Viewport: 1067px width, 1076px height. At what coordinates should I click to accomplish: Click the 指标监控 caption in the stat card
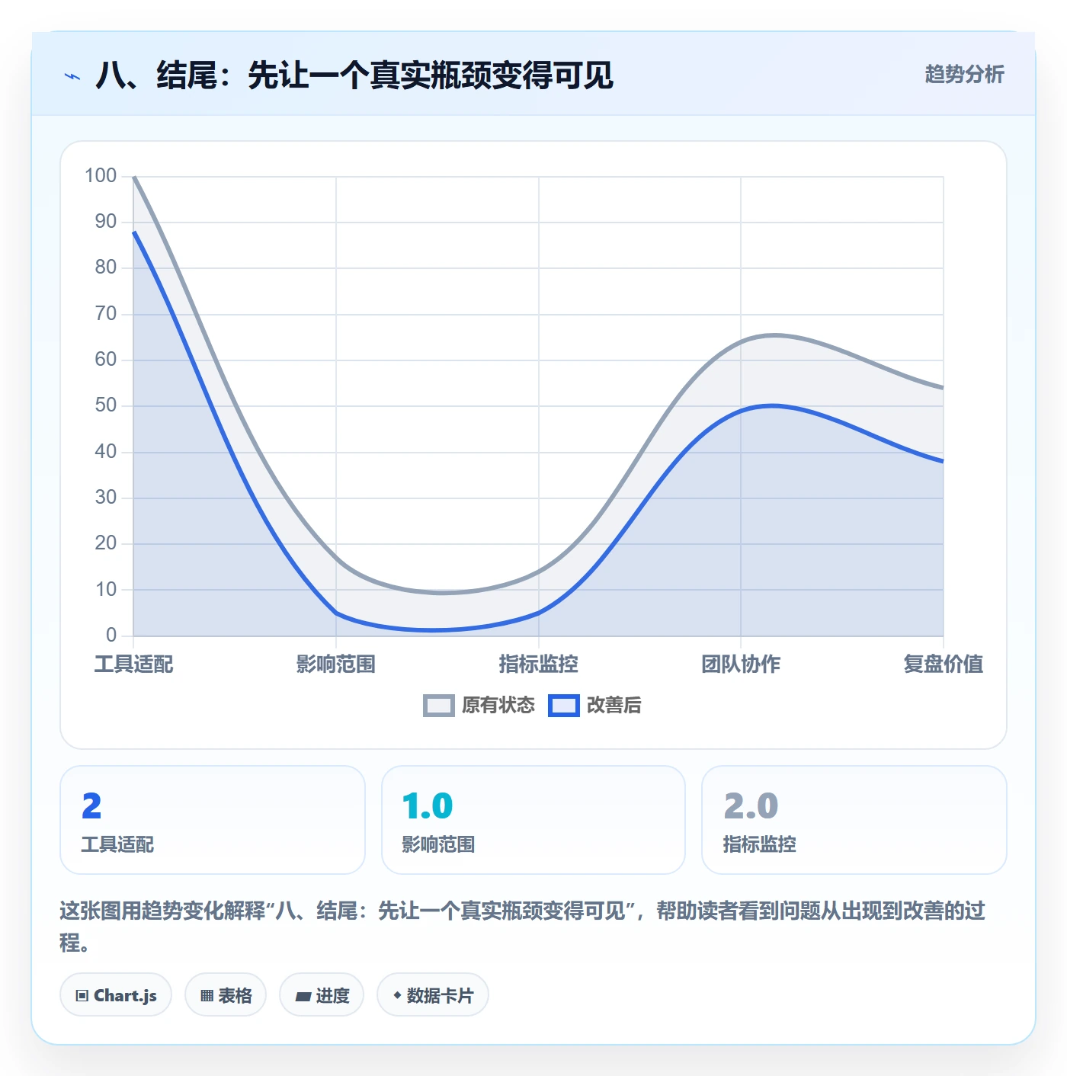coord(759,844)
